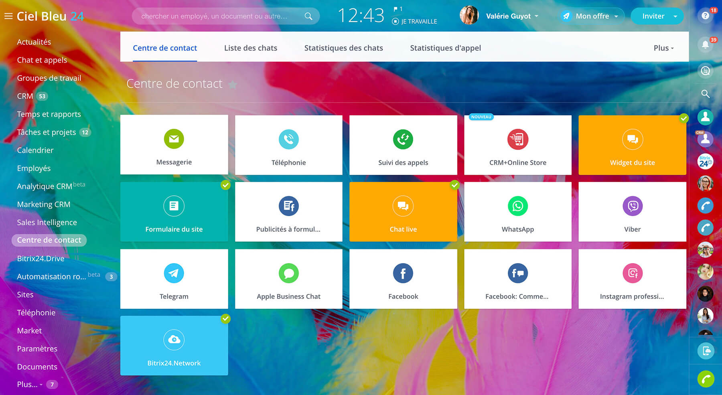722x395 pixels.
Task: Open the CRM+Online Store tile
Action: coord(518,145)
